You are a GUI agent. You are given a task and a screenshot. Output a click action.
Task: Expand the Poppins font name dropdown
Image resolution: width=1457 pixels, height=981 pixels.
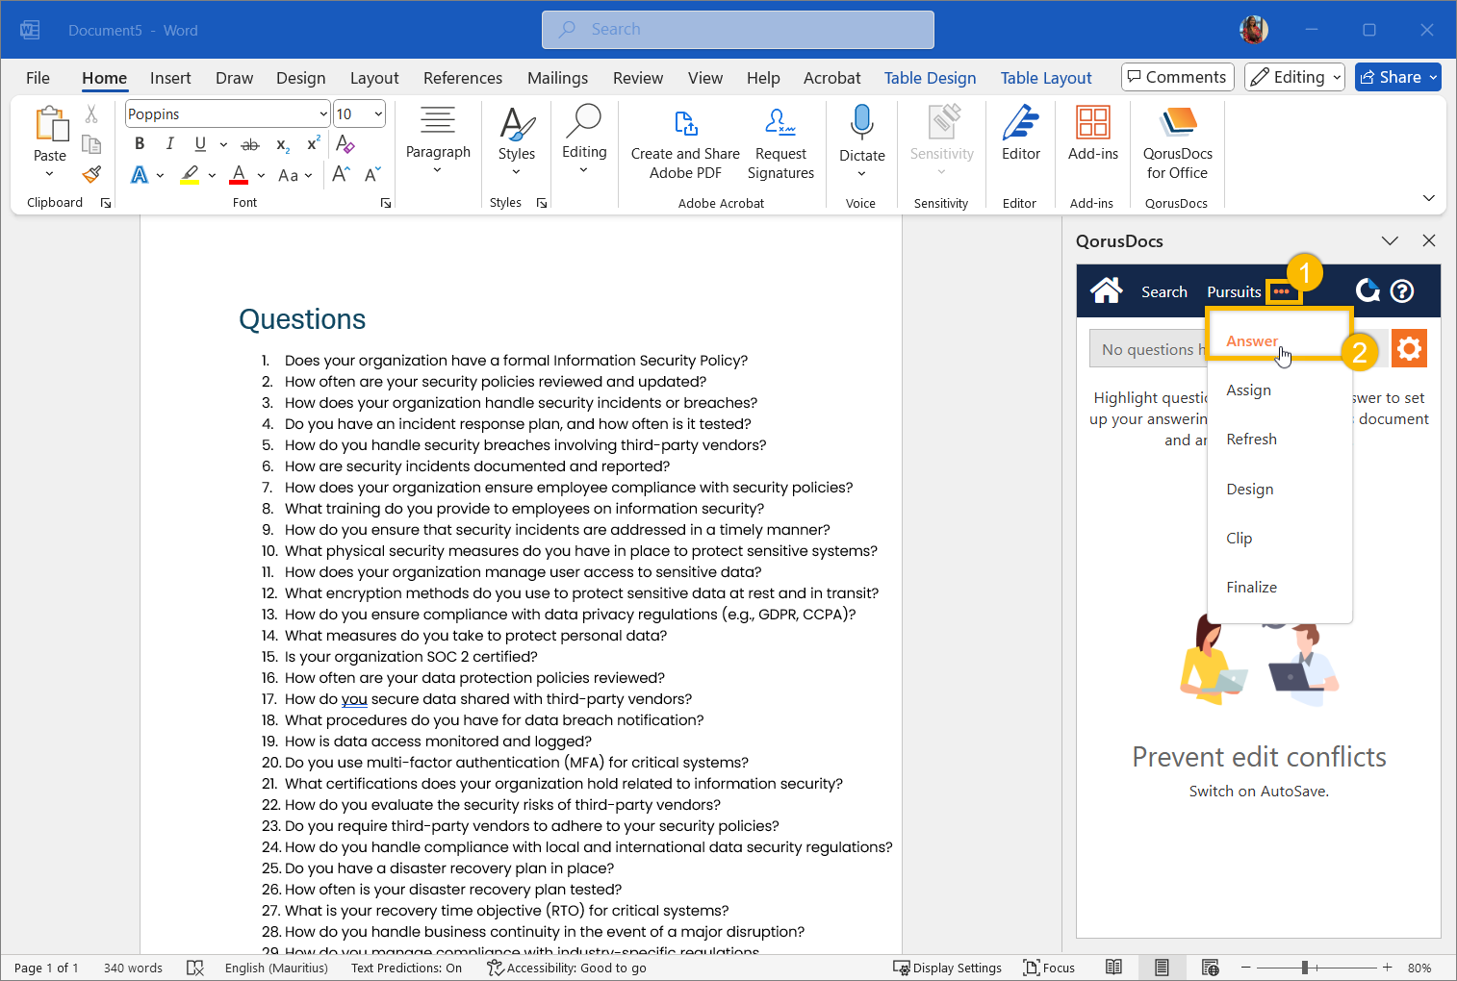(322, 114)
